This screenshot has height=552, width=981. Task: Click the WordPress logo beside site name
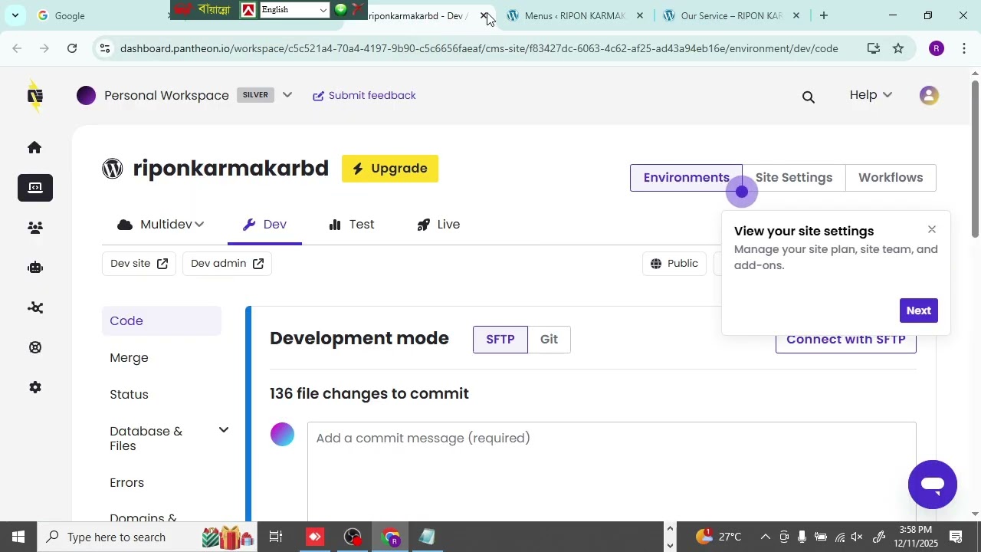(x=113, y=169)
